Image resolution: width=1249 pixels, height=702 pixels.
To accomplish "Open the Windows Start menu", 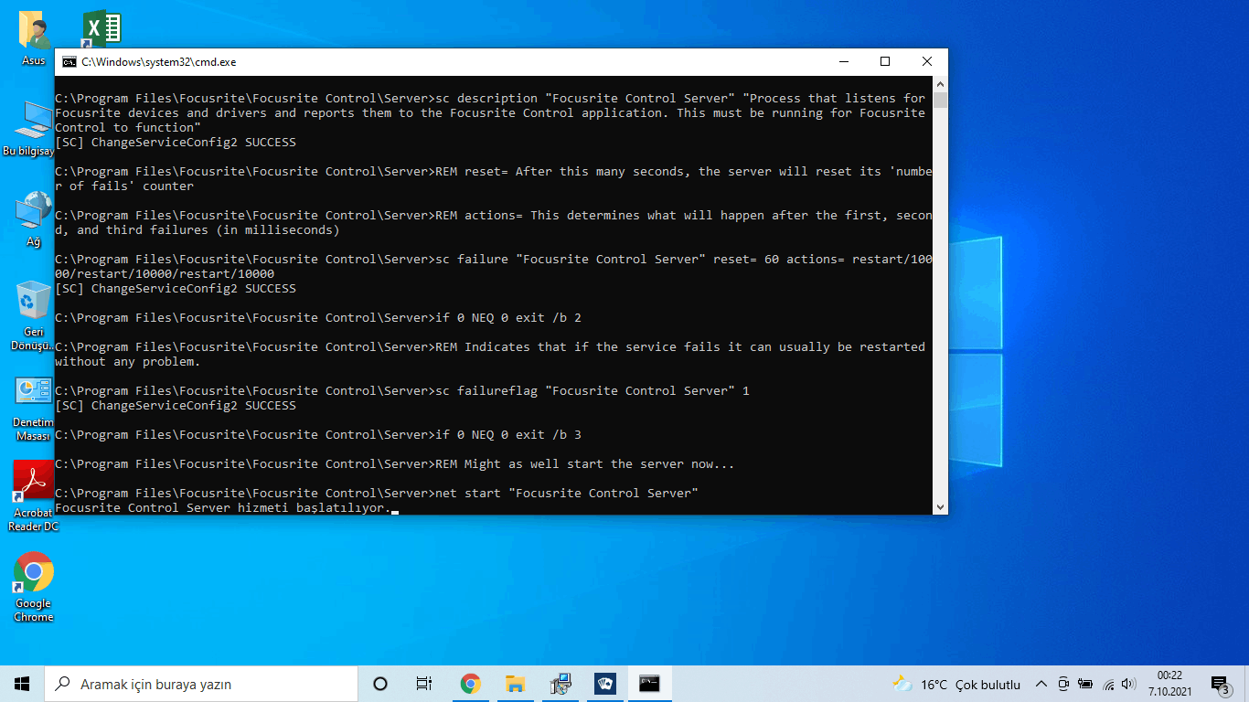I will pos(22,684).
